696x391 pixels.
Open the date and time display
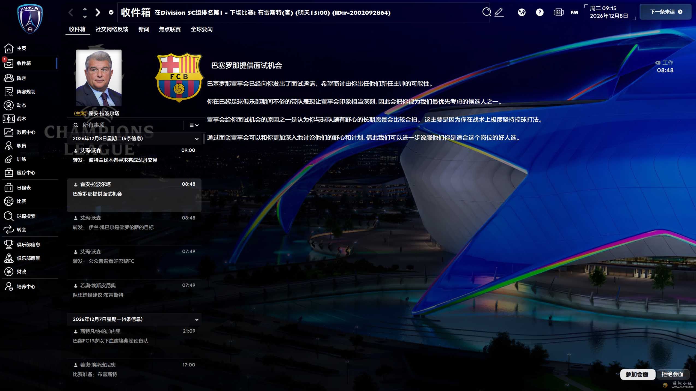click(609, 12)
